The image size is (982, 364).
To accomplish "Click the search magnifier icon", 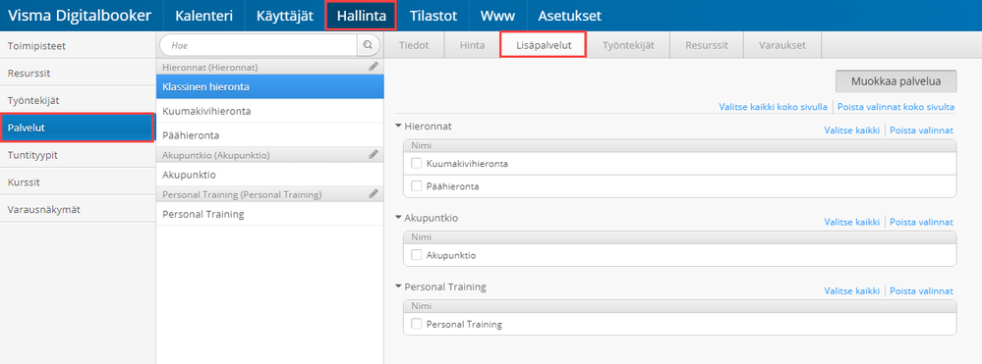I will click(369, 45).
